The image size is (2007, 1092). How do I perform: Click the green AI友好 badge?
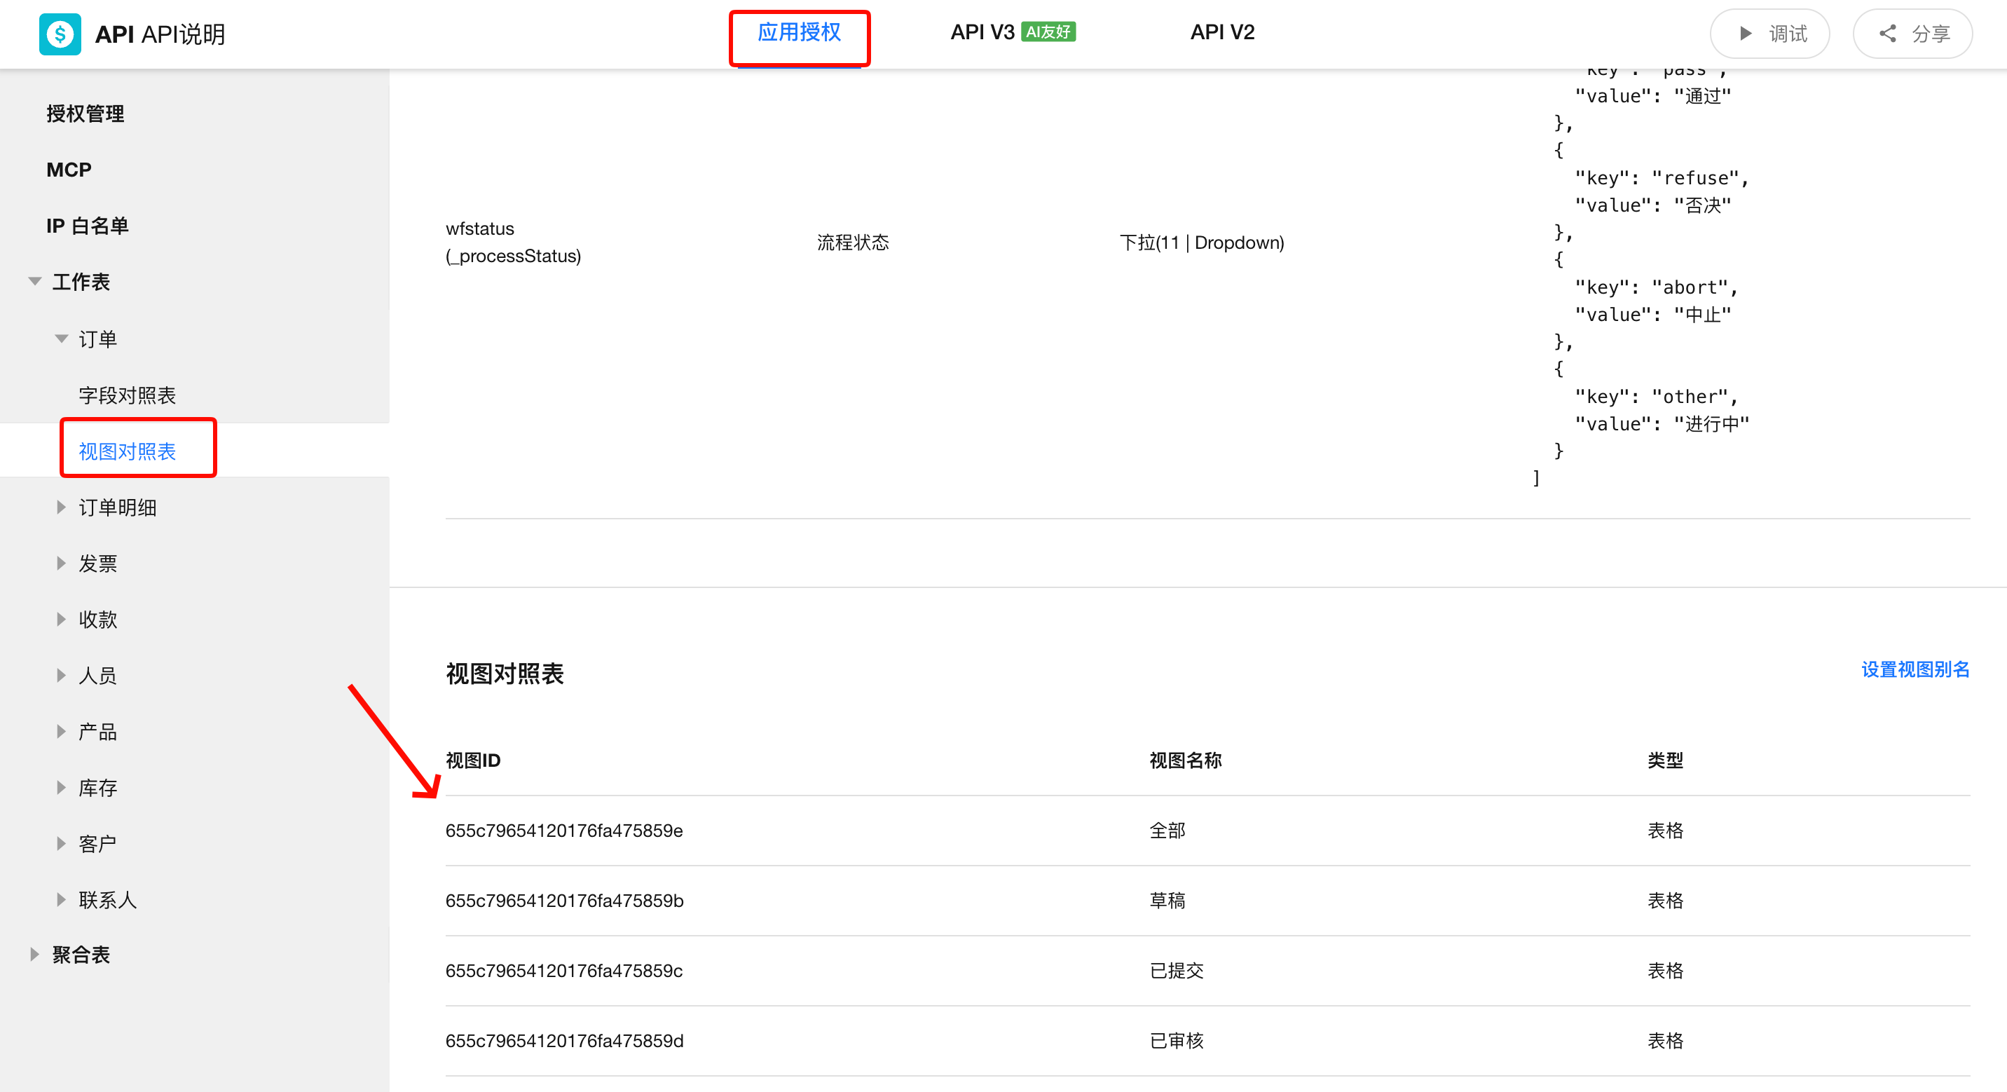click(1048, 32)
